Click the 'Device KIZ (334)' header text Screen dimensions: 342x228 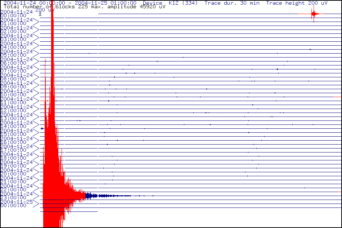(170, 3)
